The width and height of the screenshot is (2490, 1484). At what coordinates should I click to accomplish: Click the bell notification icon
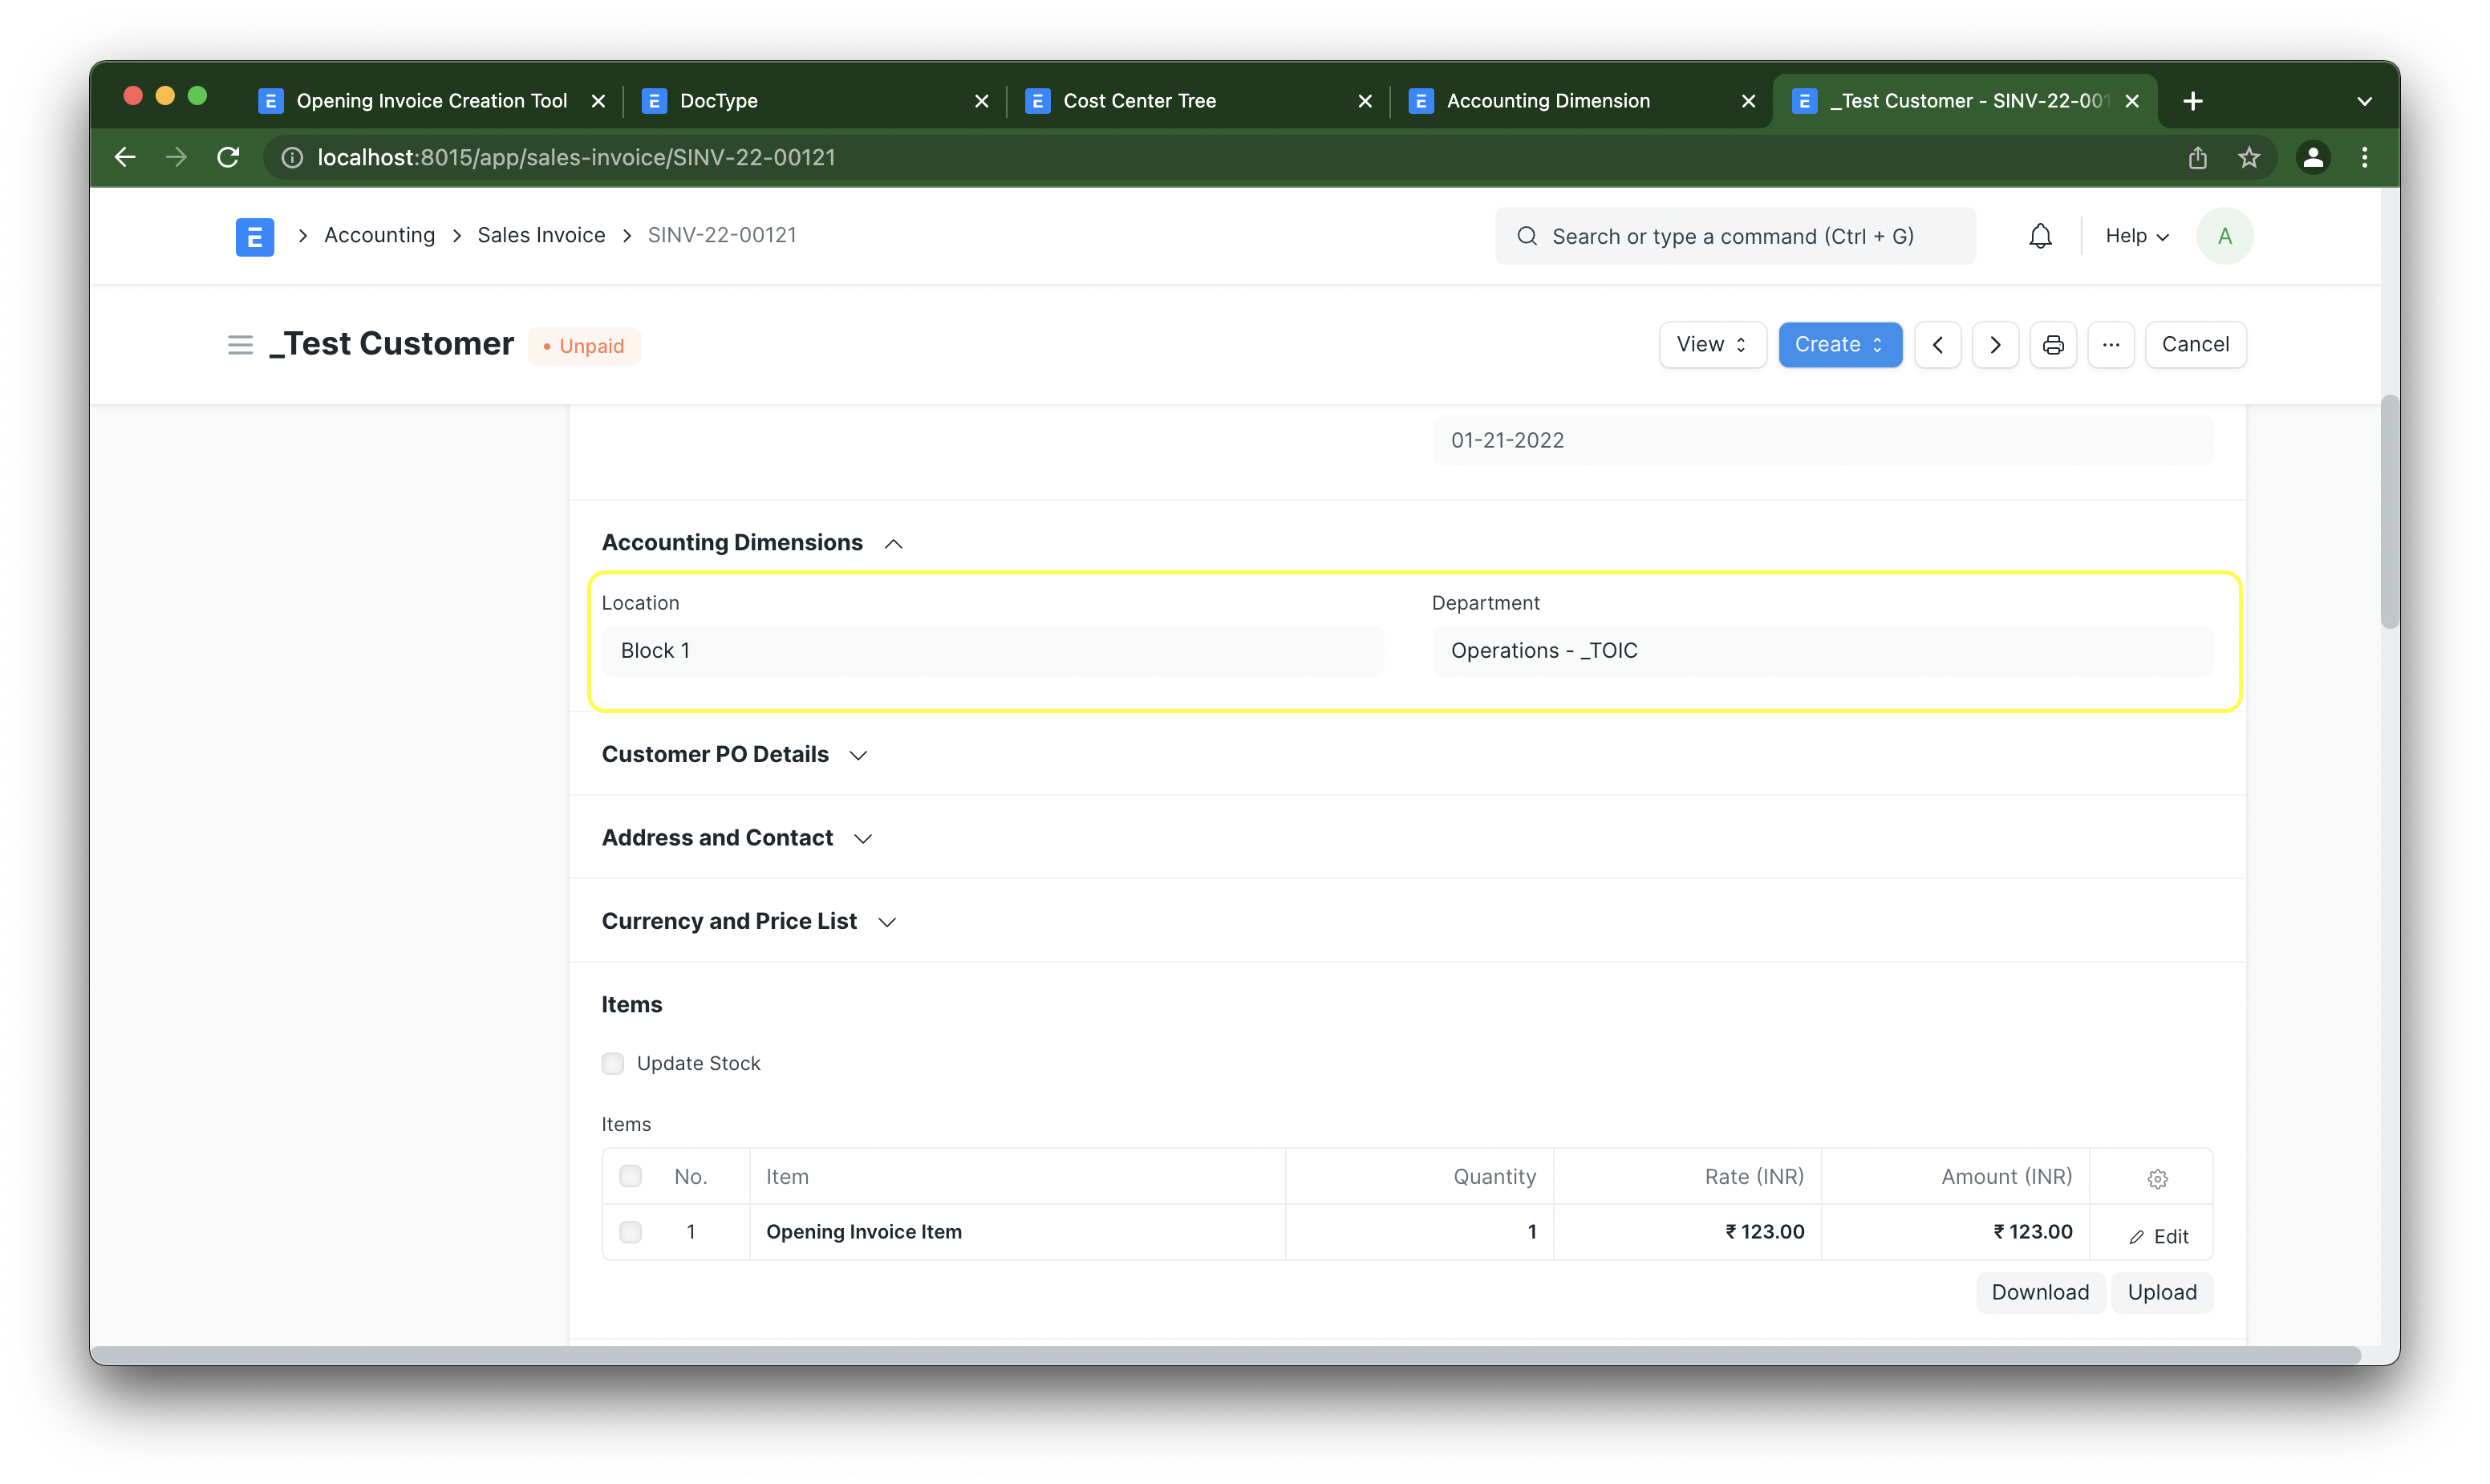2040,235
